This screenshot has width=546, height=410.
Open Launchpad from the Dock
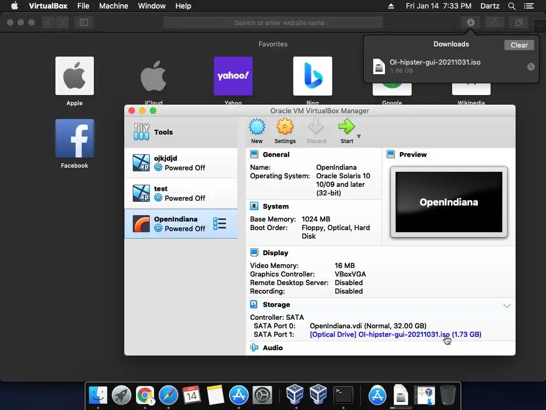tap(122, 396)
